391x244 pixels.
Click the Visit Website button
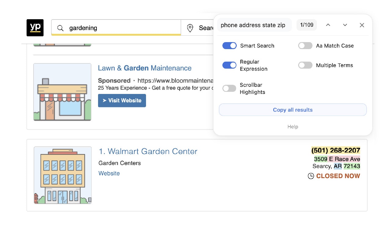[x=122, y=101]
